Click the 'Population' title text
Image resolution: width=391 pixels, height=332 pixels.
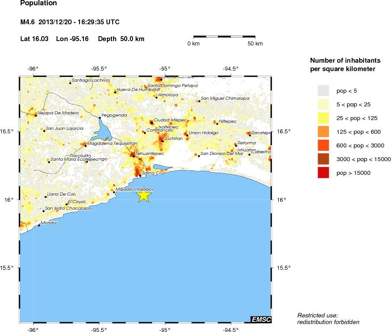[x=38, y=4]
